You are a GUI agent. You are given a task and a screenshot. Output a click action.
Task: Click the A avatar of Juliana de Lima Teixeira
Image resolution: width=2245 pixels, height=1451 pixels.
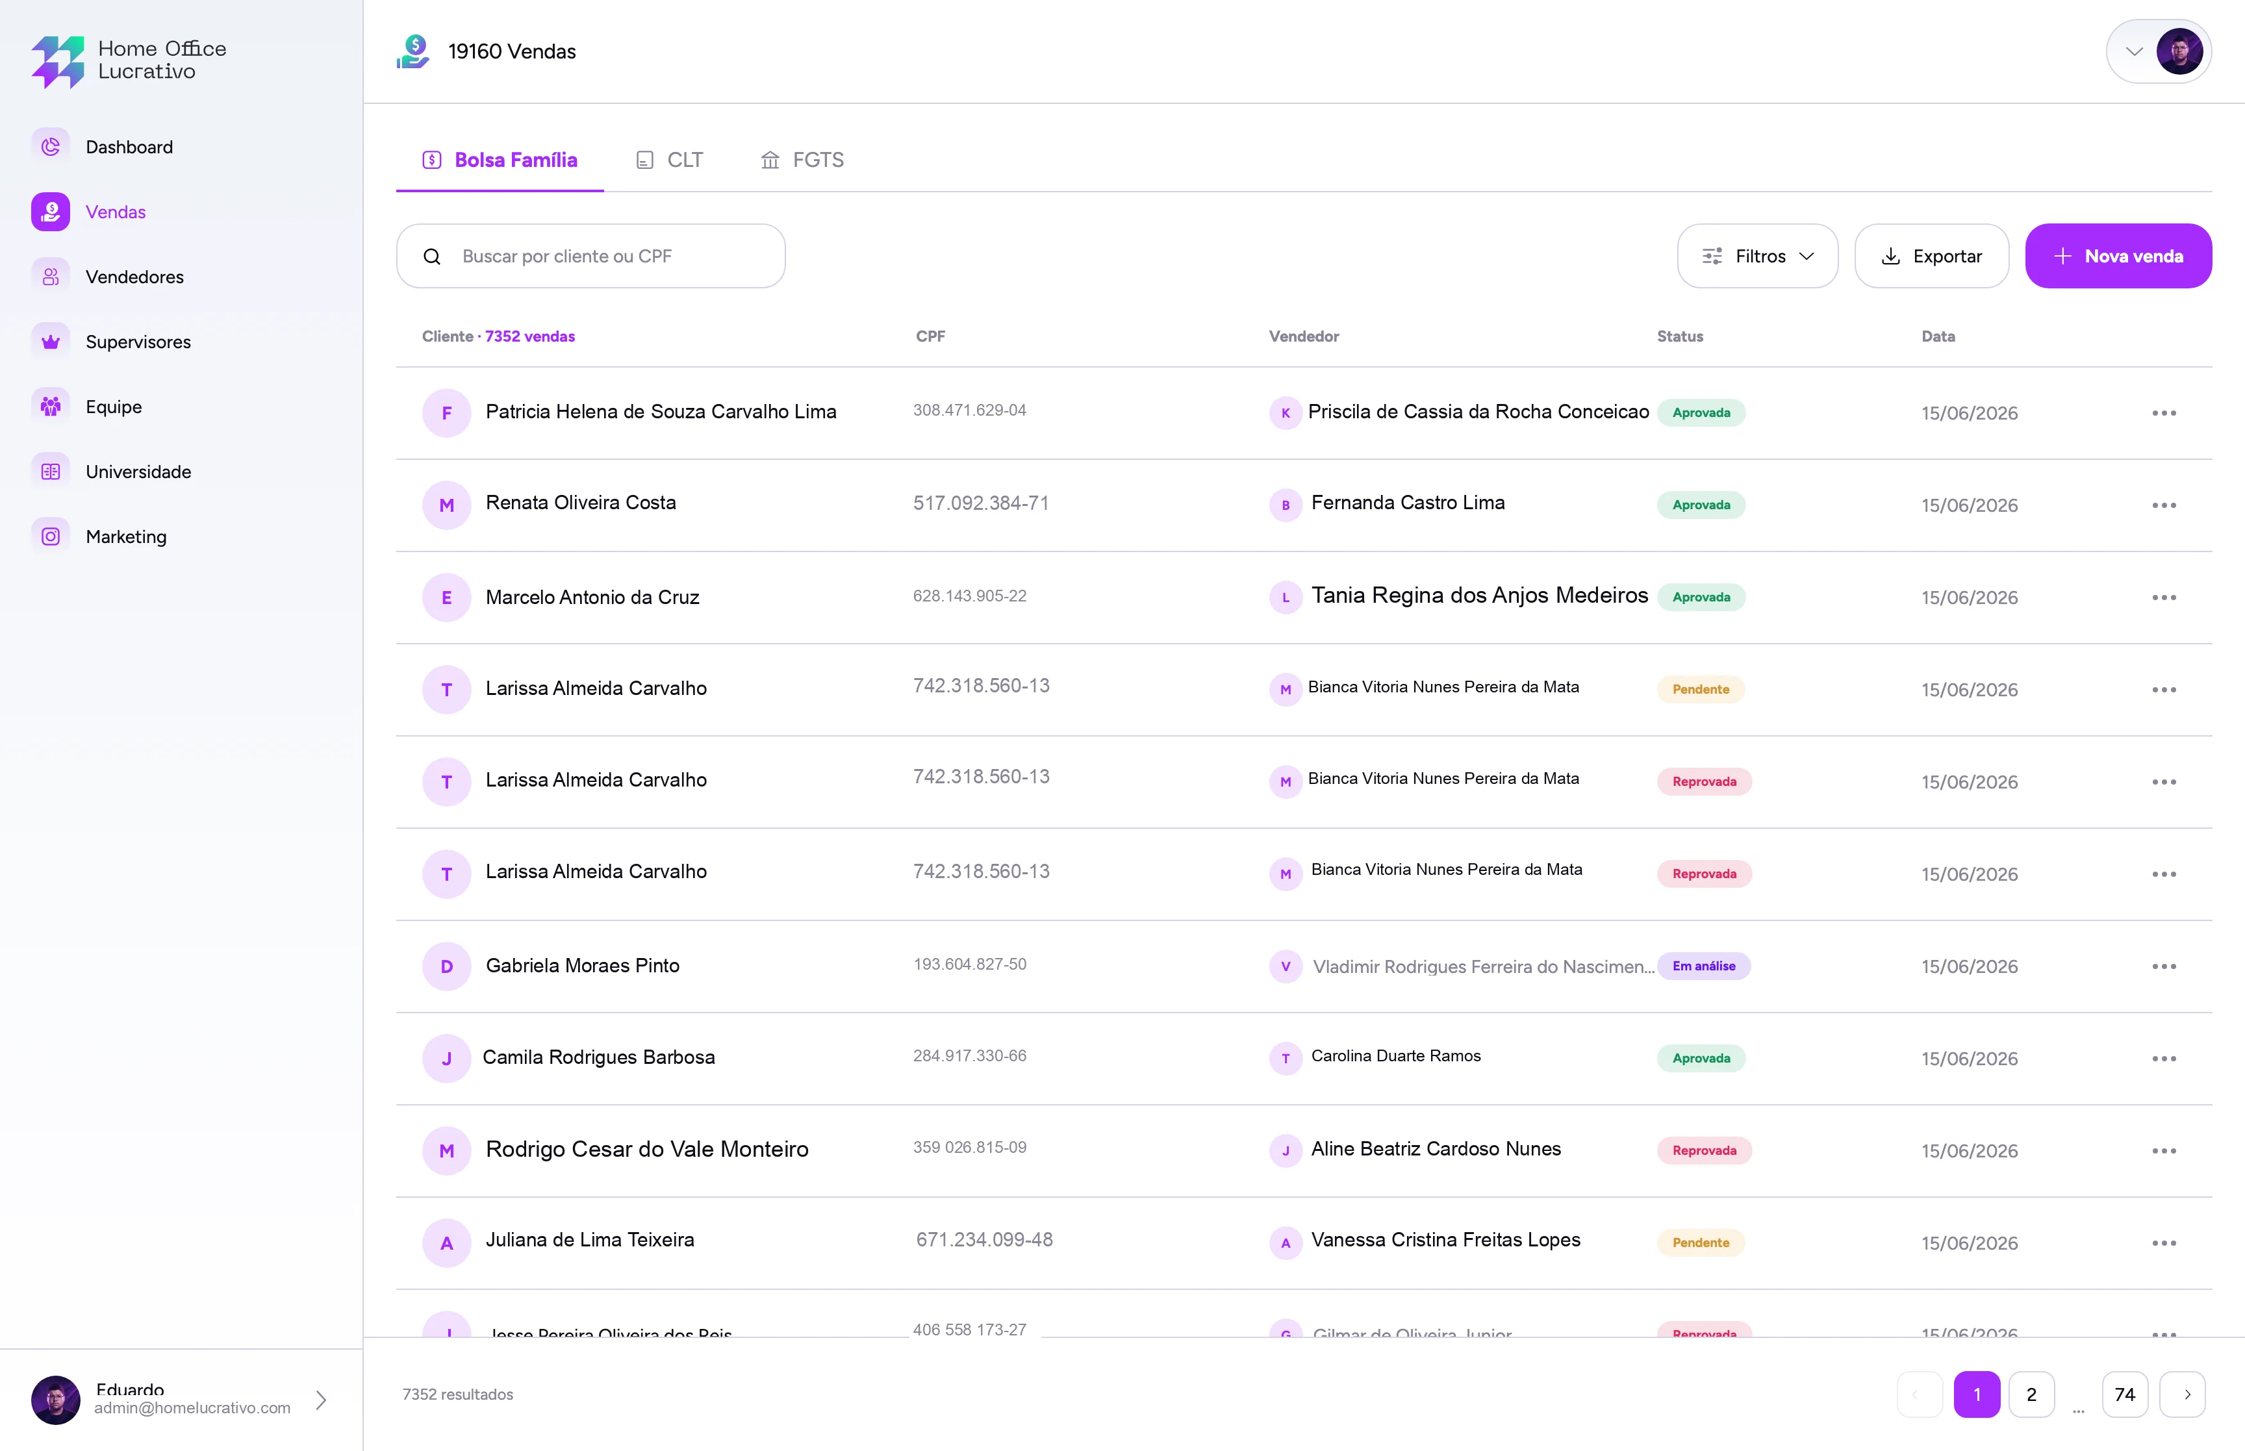tap(446, 1244)
